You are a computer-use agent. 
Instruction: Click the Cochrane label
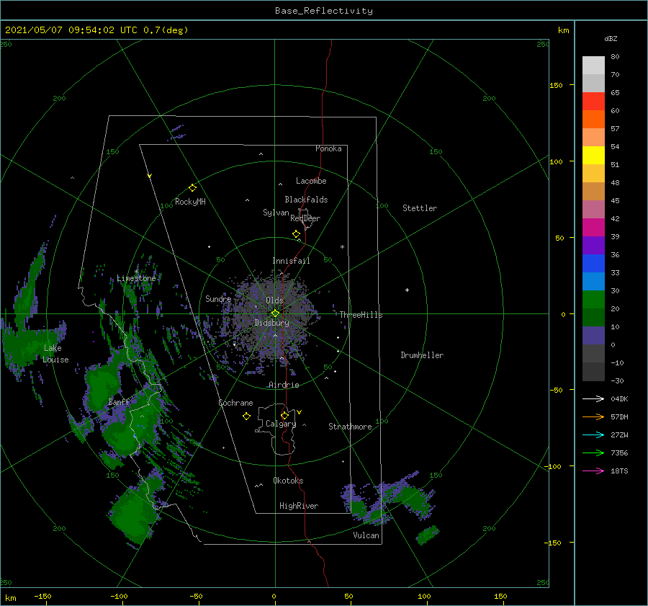[235, 403]
